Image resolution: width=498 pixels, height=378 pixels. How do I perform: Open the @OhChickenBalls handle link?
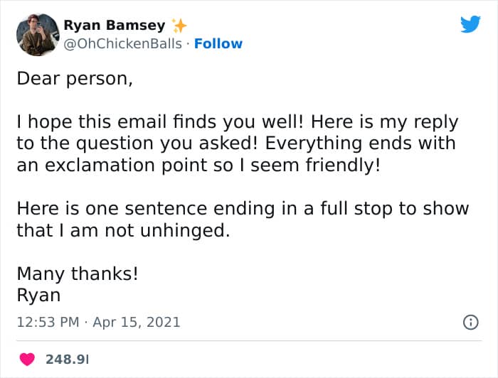click(122, 43)
